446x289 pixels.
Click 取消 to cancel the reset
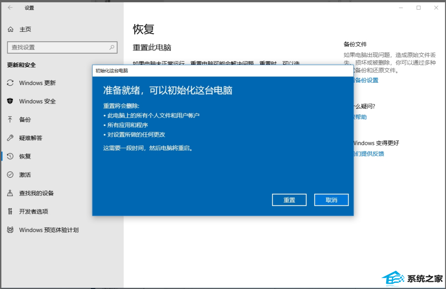pyautogui.click(x=331, y=200)
